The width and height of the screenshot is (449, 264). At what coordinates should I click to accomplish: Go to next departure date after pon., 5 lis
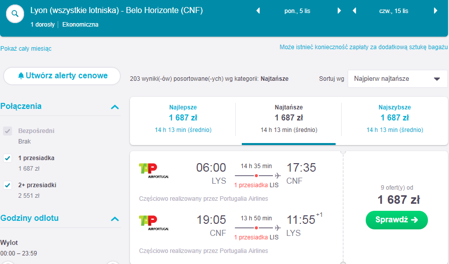click(339, 11)
